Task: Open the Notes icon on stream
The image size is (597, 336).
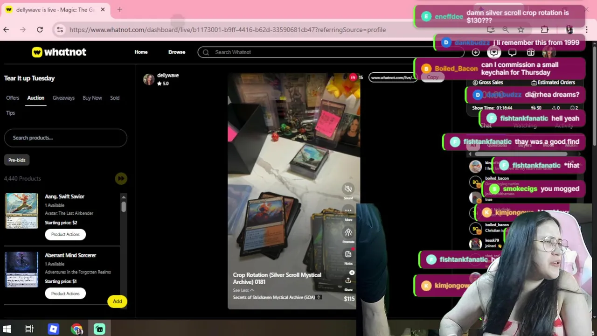Action: pos(348,254)
